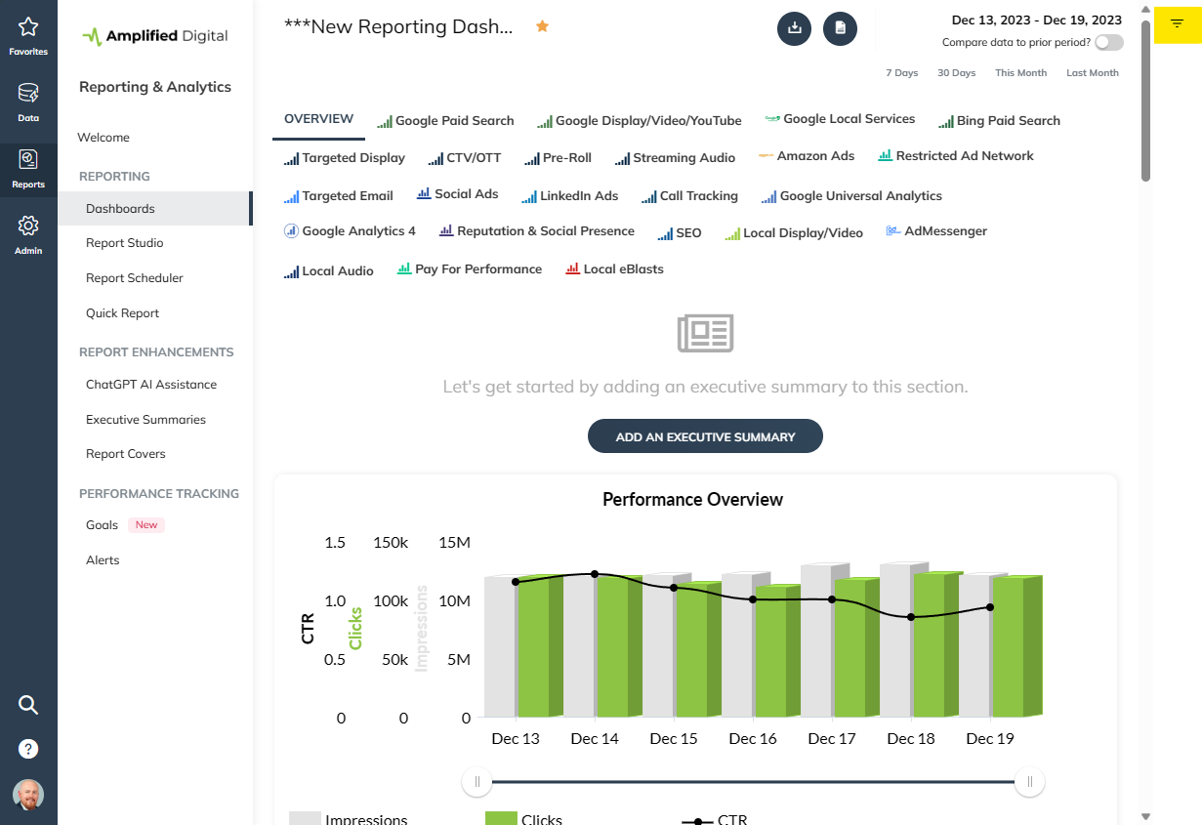Open the yellow filter panel icon
The height and width of the screenshot is (825, 1202).
(x=1176, y=23)
